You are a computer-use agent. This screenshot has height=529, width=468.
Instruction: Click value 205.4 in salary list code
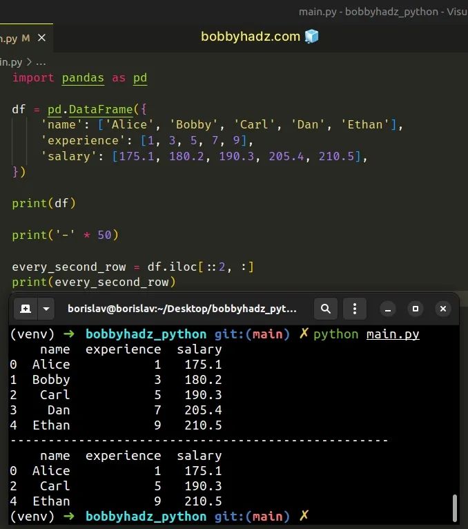(x=286, y=156)
